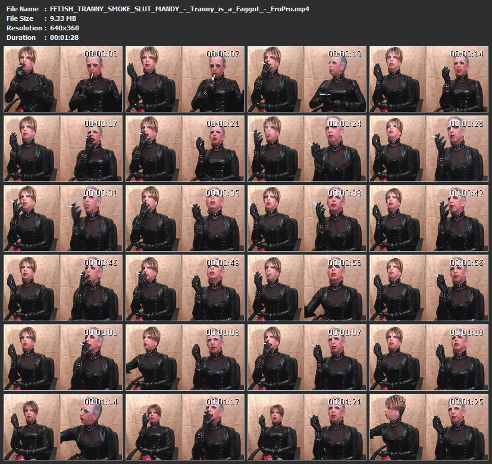Select the 00:00:21 thumbnail

click(x=184, y=148)
